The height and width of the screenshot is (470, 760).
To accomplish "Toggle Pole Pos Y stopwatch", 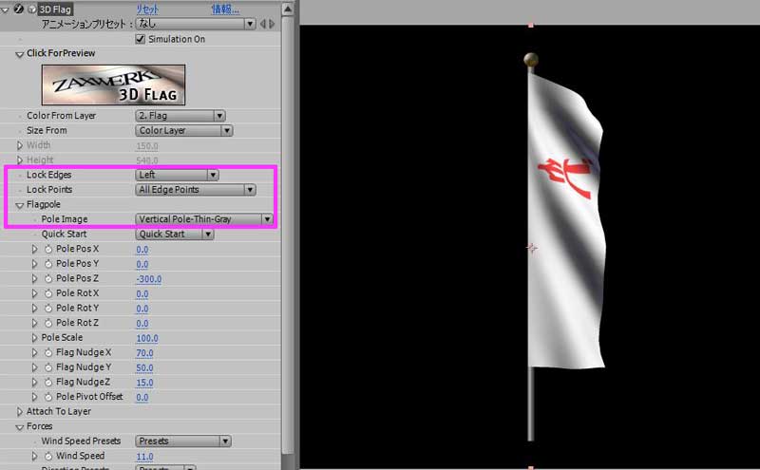I will [x=48, y=264].
